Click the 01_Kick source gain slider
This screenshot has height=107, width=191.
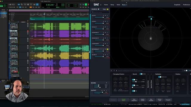(99, 23)
